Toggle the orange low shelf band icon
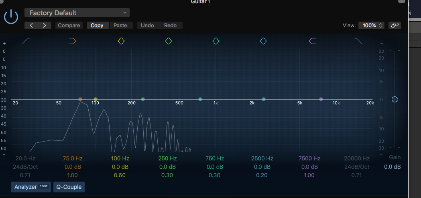 (74, 41)
